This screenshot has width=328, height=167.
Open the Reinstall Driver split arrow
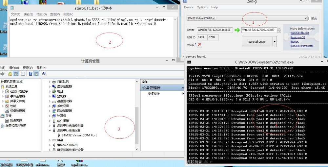point(275,41)
